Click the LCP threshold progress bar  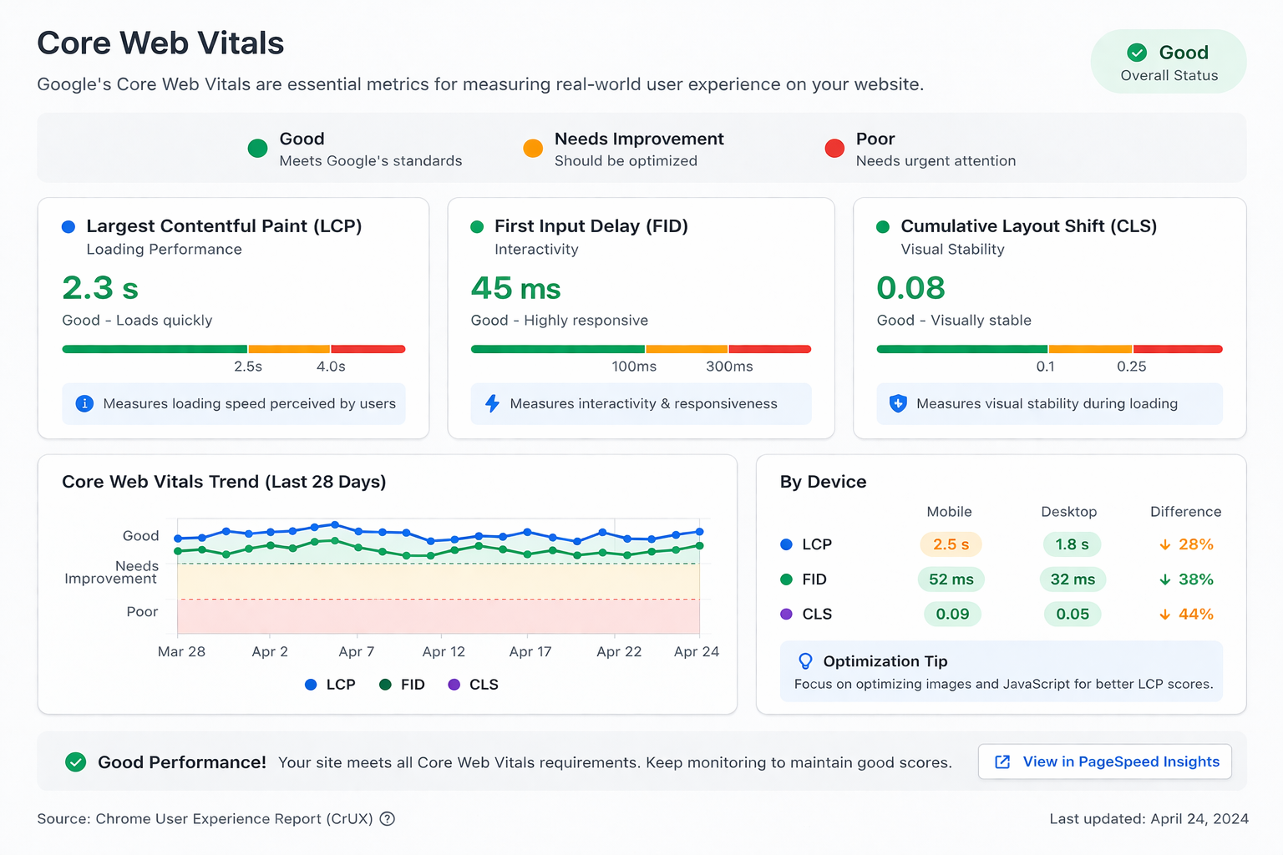(x=234, y=348)
